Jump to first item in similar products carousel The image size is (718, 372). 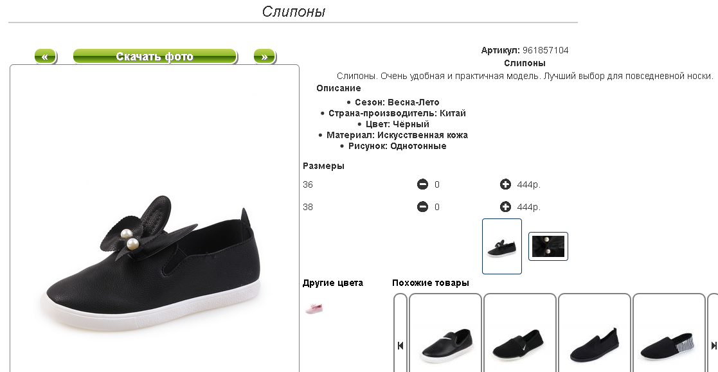click(400, 346)
